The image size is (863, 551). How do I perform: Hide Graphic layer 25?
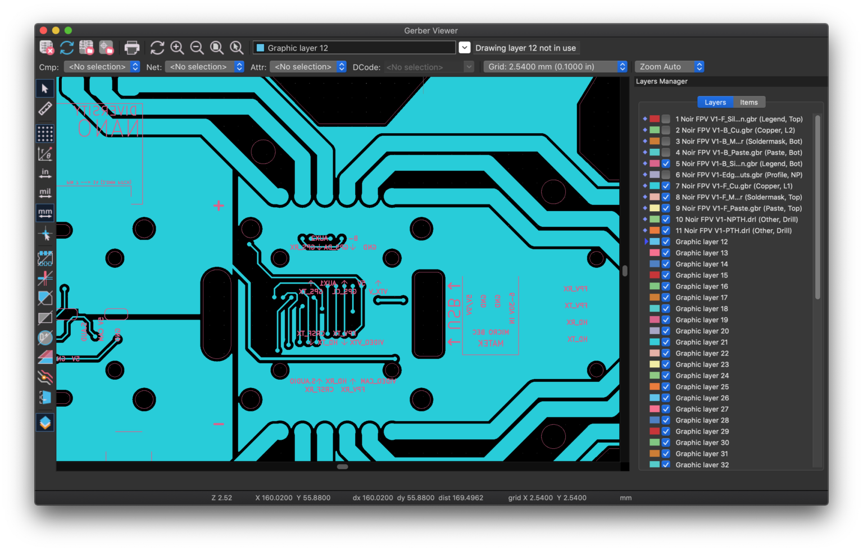click(666, 386)
